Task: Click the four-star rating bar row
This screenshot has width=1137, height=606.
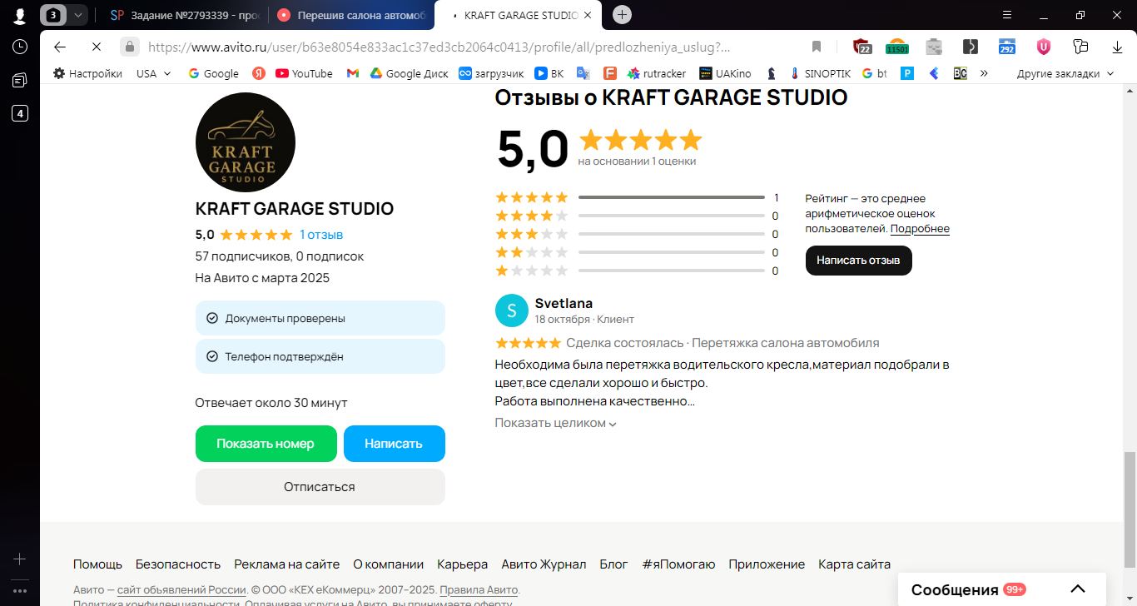Action: 637,216
